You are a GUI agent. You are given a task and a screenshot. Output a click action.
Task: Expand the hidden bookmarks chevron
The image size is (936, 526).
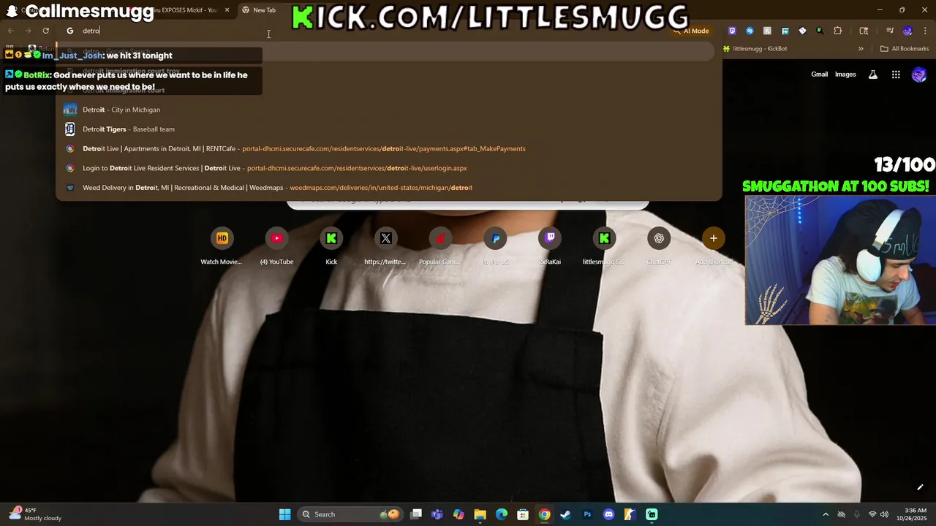coord(861,49)
